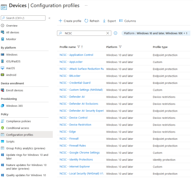Screen dimensions: 193x181
Task: Open NCSC - Identity Protections profile
Action: click(76, 160)
